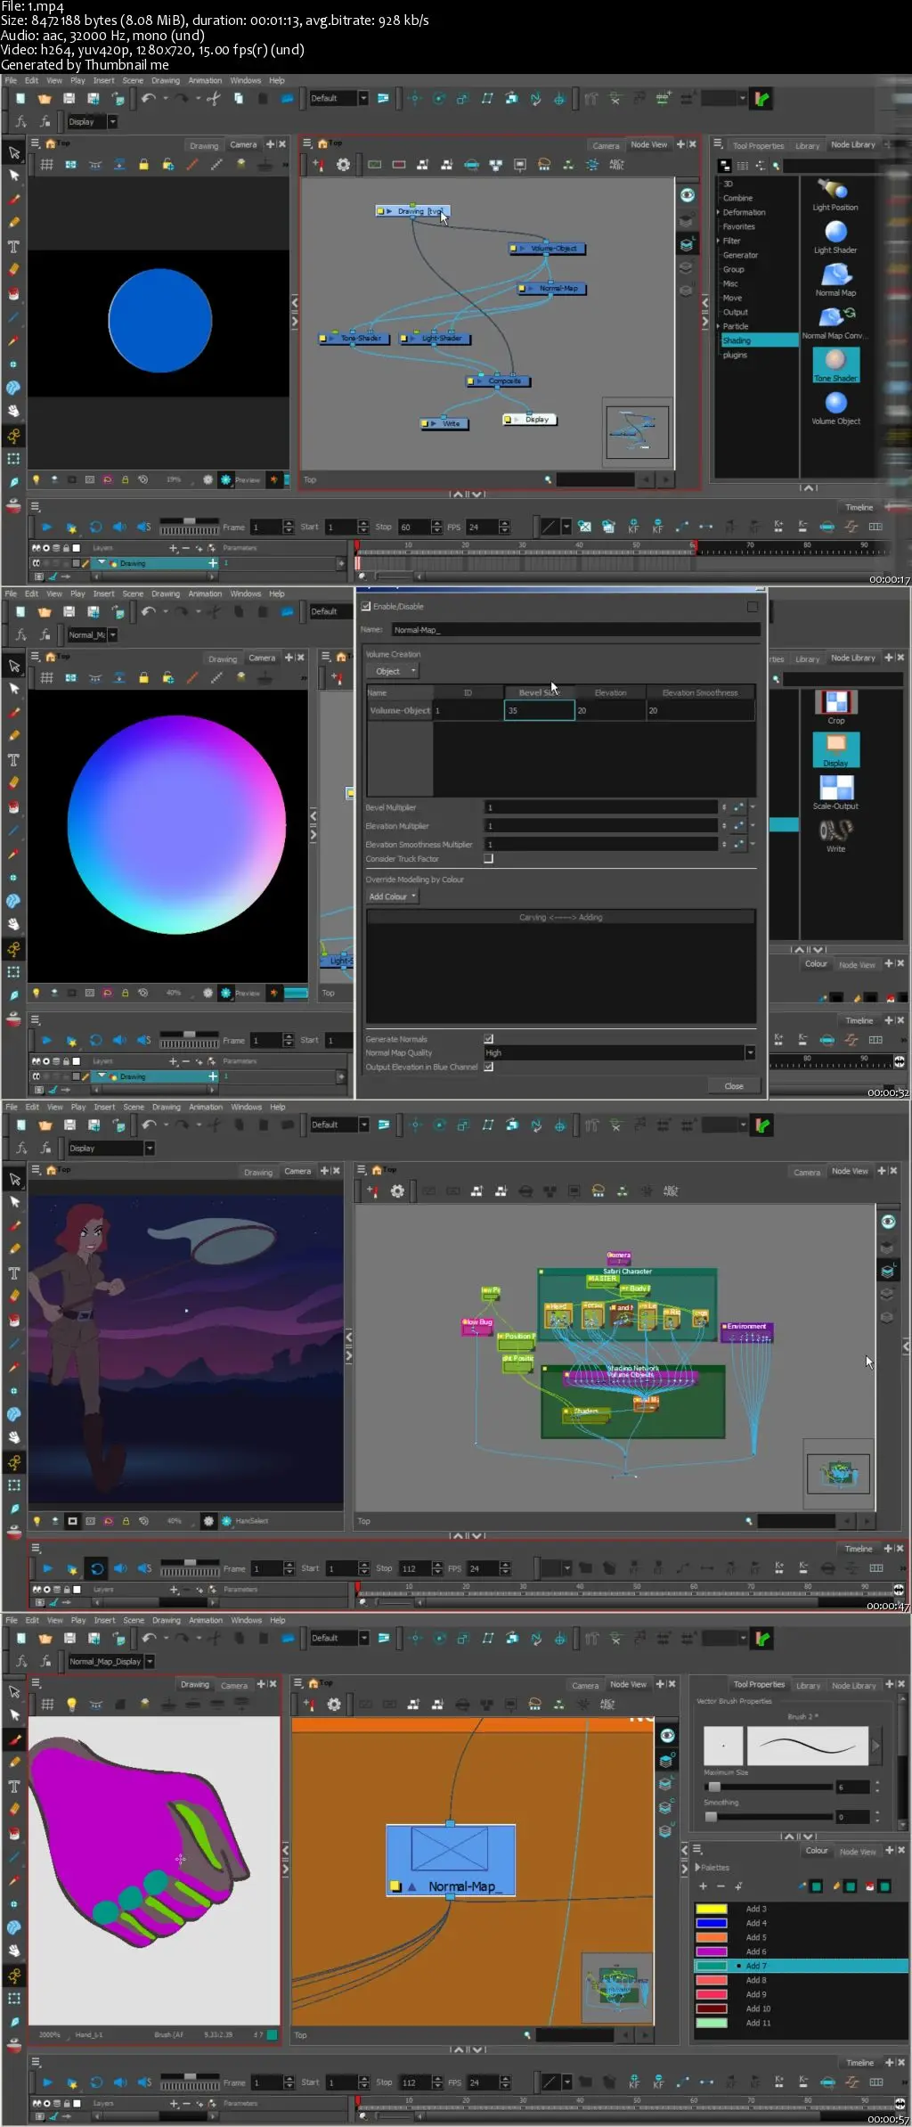Screen dimensions: 912x2127
Task: Toggle the yellow enable square on Display node
Action: [508, 420]
